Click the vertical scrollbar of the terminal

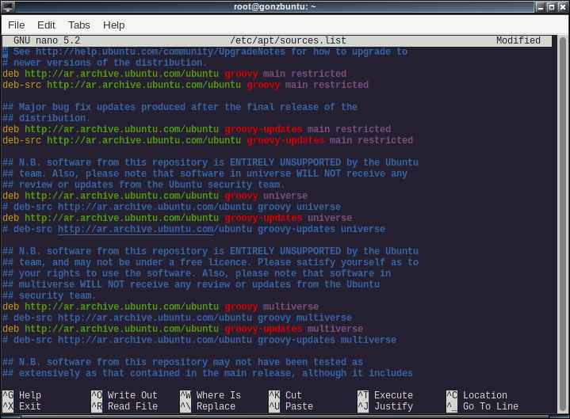(562, 224)
